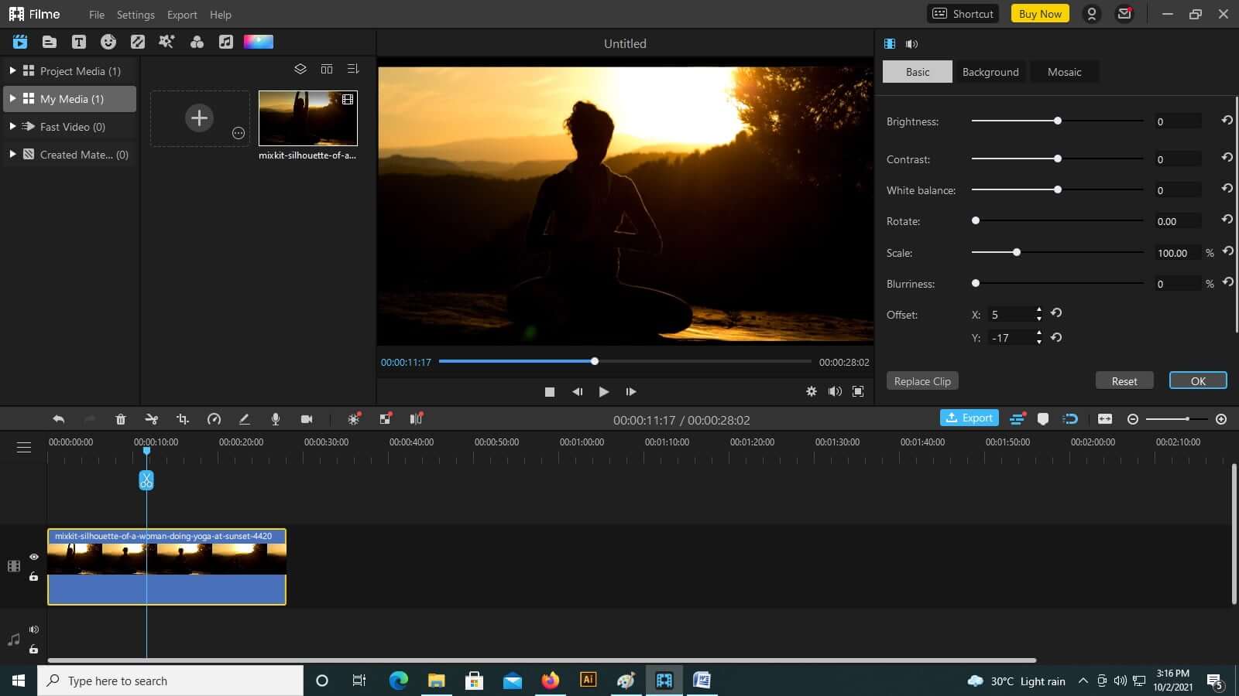Open the Transitions panel
Image resolution: width=1239 pixels, height=696 pixels.
pyautogui.click(x=138, y=42)
